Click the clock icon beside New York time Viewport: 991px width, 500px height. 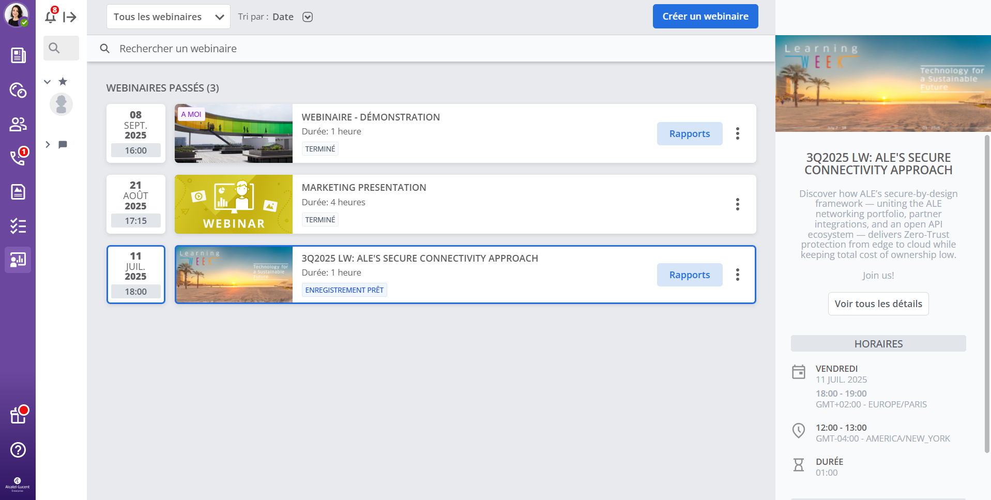[799, 430]
